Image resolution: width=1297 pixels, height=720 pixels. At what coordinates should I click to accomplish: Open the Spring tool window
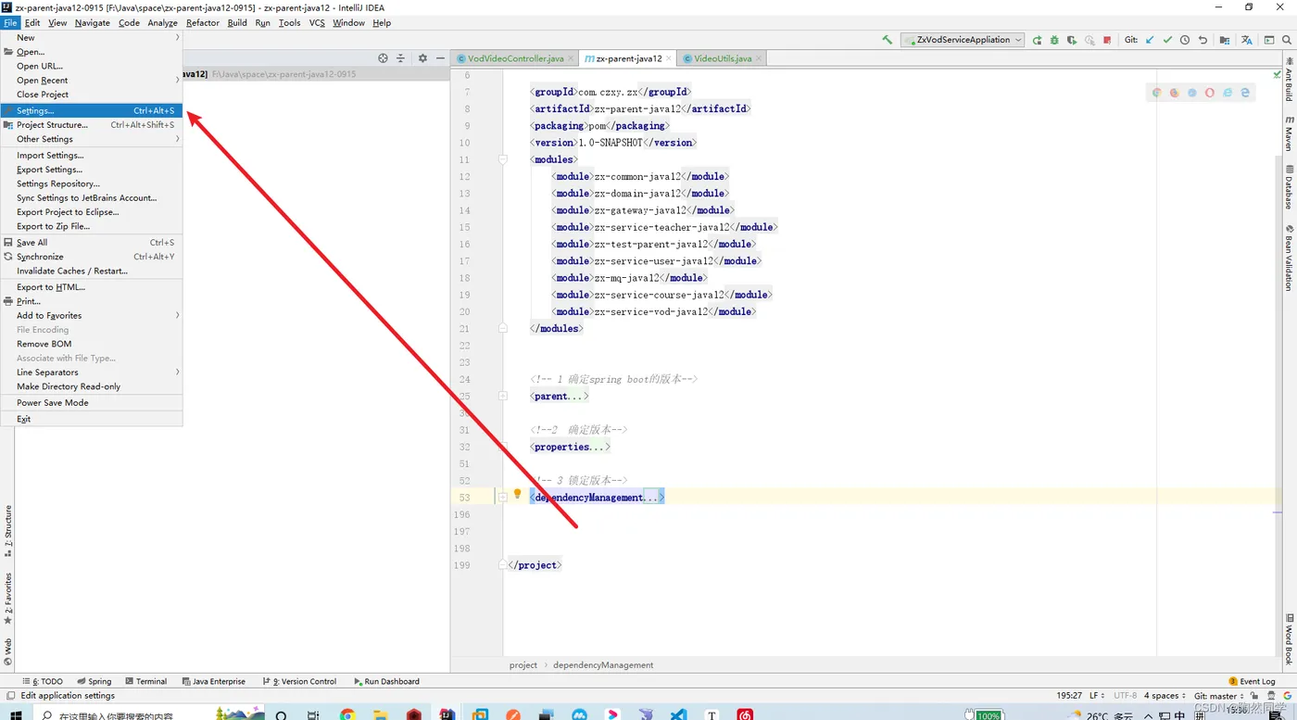pyautogui.click(x=94, y=681)
